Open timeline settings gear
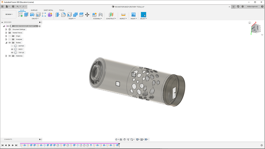The height and width of the screenshot is (149, 265). 262,145
